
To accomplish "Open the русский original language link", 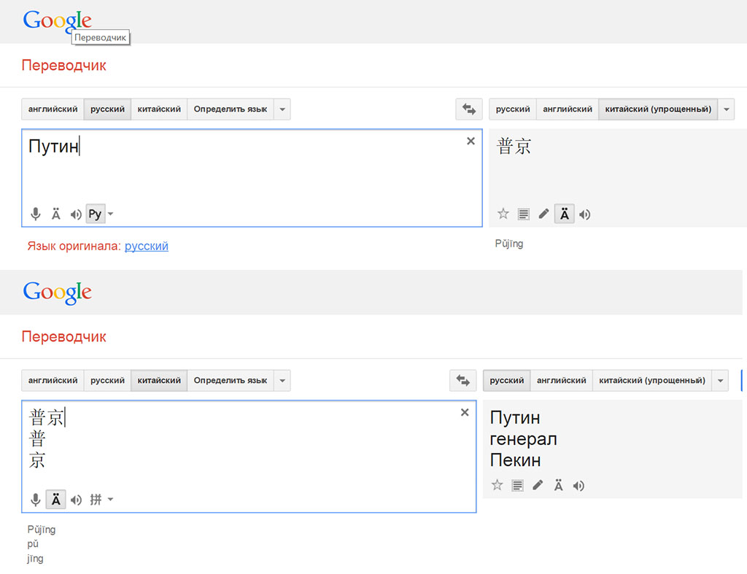I will [x=146, y=247].
